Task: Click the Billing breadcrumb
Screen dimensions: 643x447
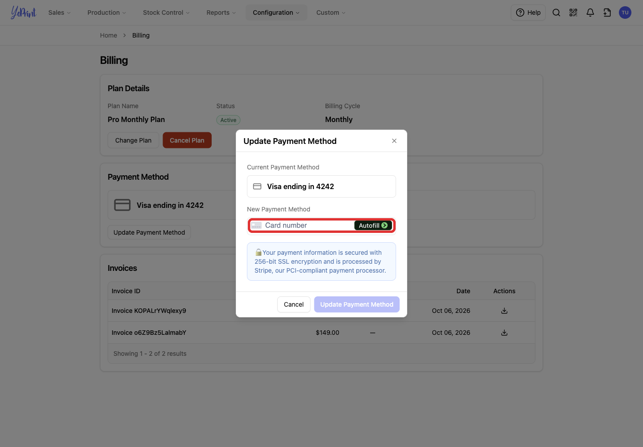Action: [141, 35]
